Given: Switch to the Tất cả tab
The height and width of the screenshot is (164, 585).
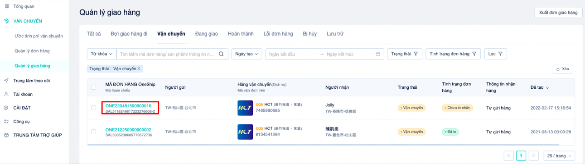Looking at the screenshot, I should pos(94,34).
